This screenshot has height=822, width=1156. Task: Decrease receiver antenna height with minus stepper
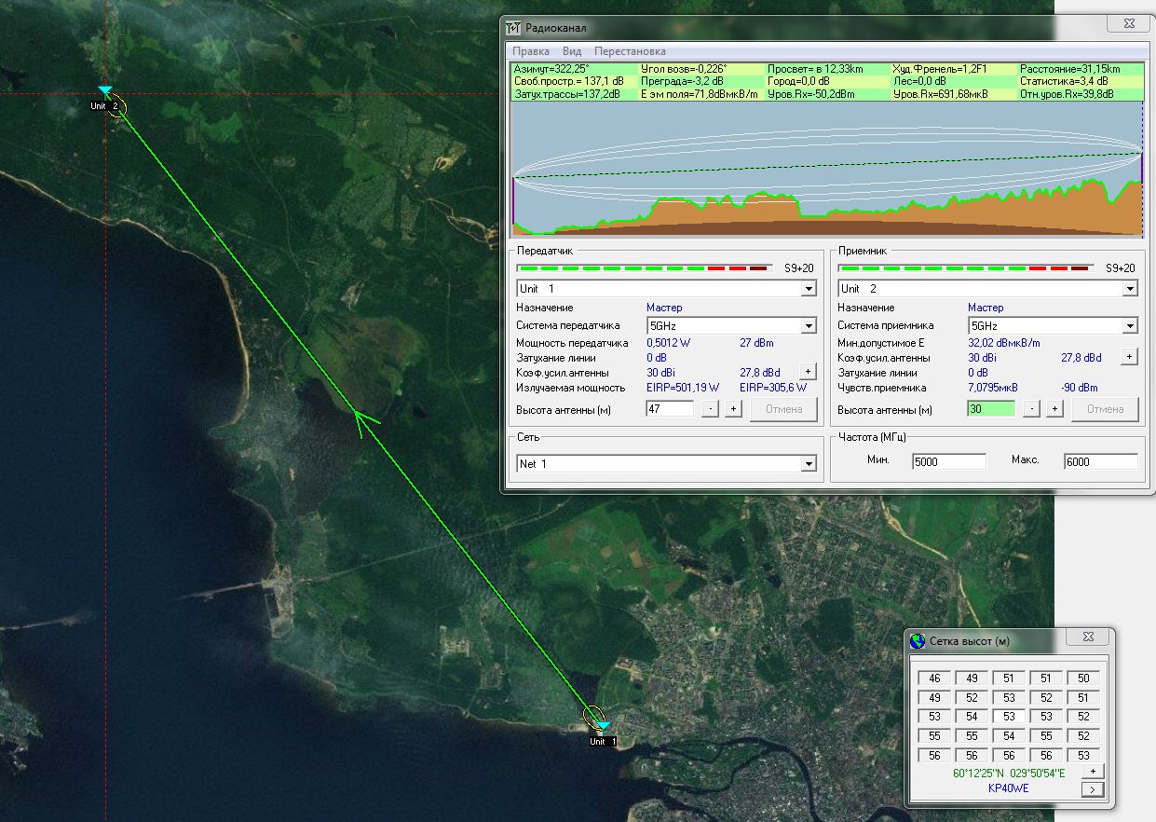pyautogui.click(x=1031, y=409)
